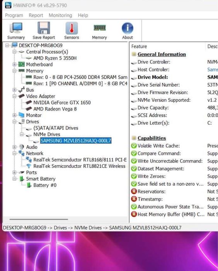Click the red cross beside Timestamp

pos(134,199)
